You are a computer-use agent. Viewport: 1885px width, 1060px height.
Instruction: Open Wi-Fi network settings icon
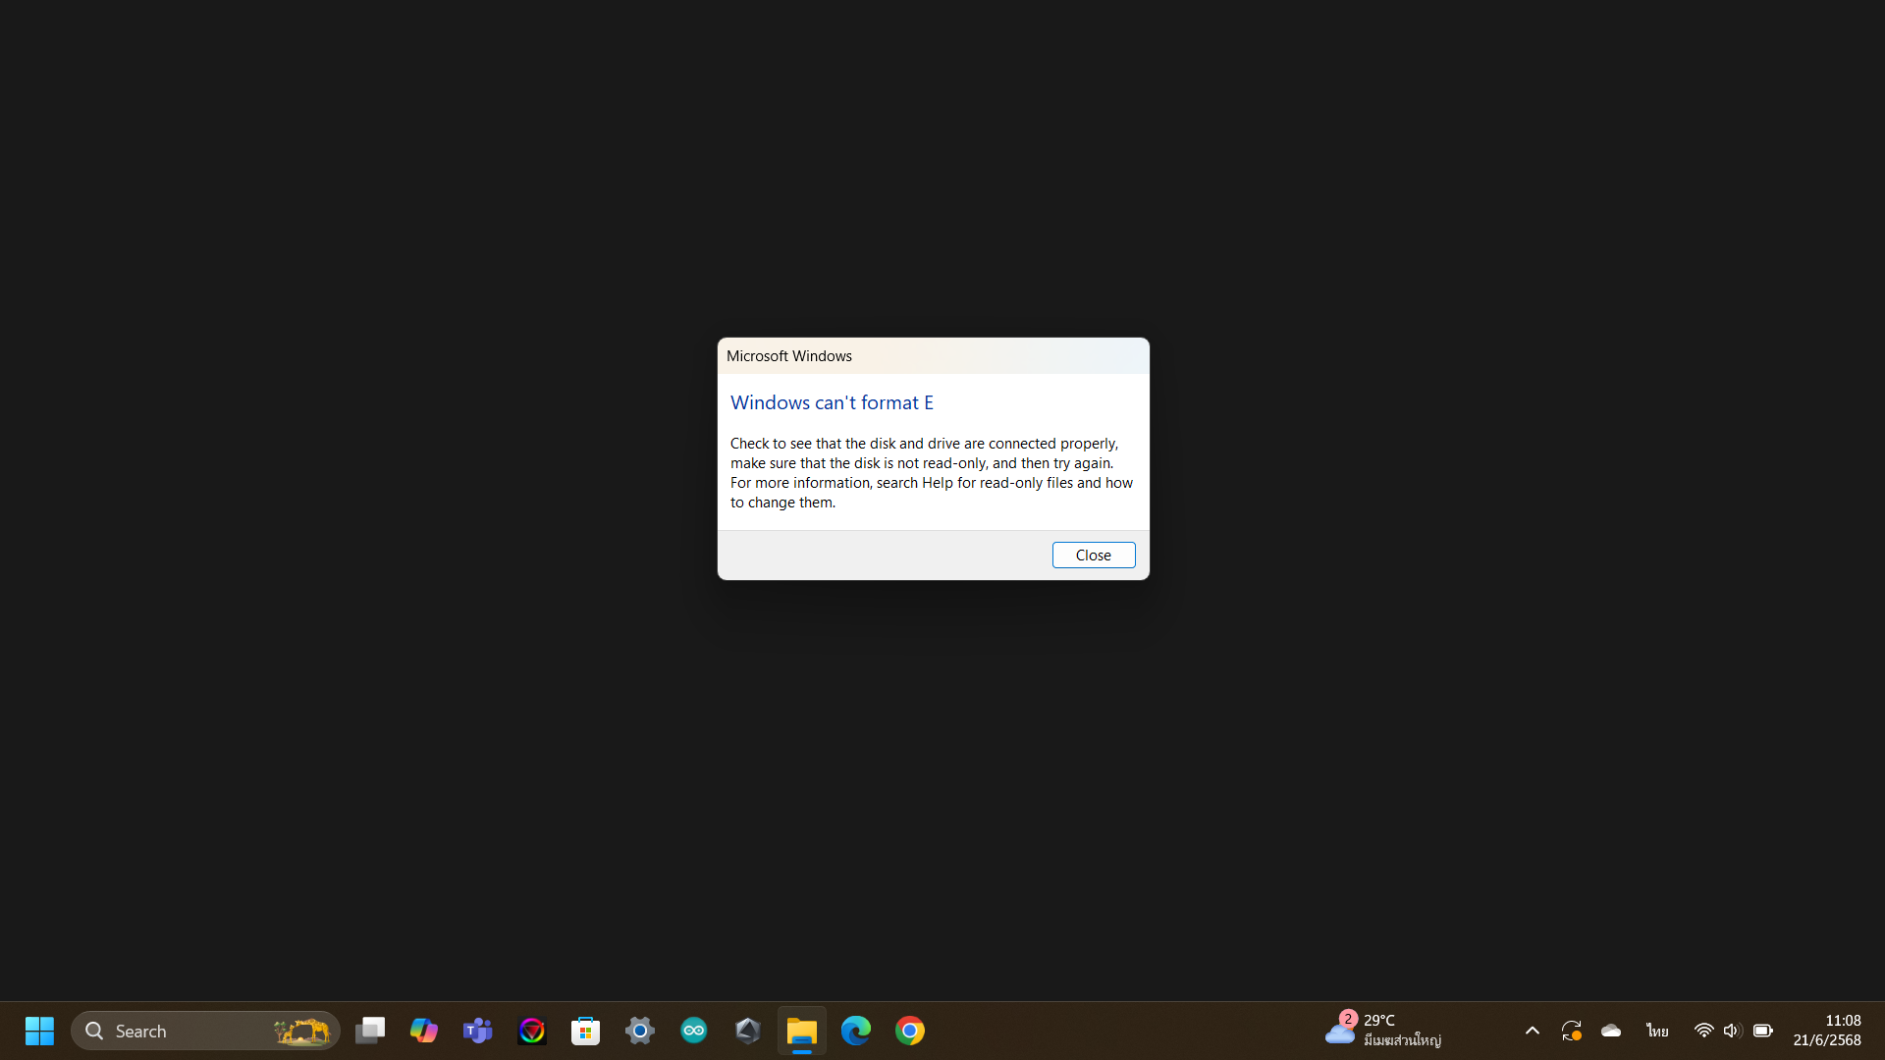pos(1704,1031)
